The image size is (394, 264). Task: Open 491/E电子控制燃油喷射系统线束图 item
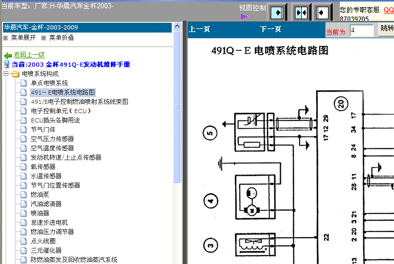tap(79, 102)
